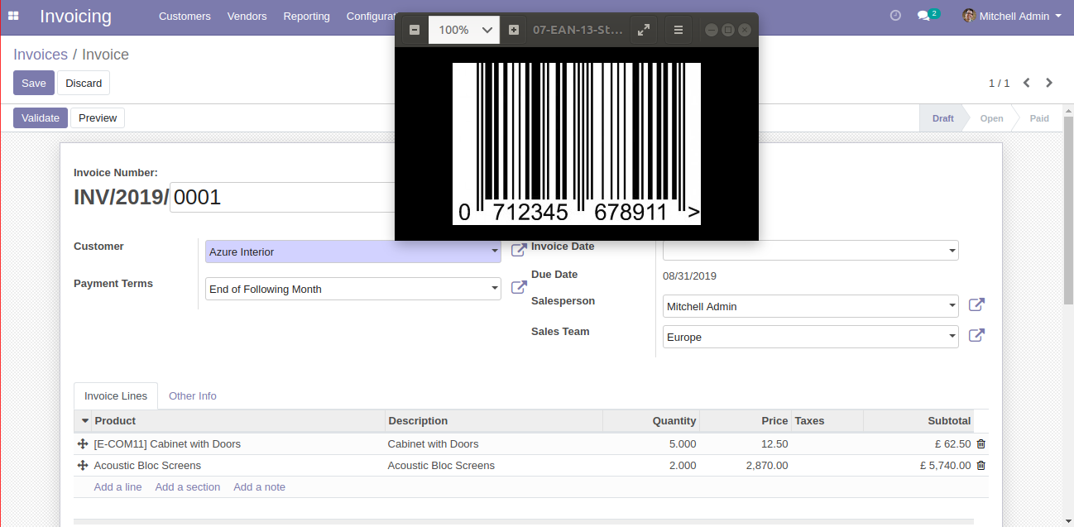Viewport: 1074px width, 527px height.
Task: Open the Invoice Date dropdown field
Action: 811,250
